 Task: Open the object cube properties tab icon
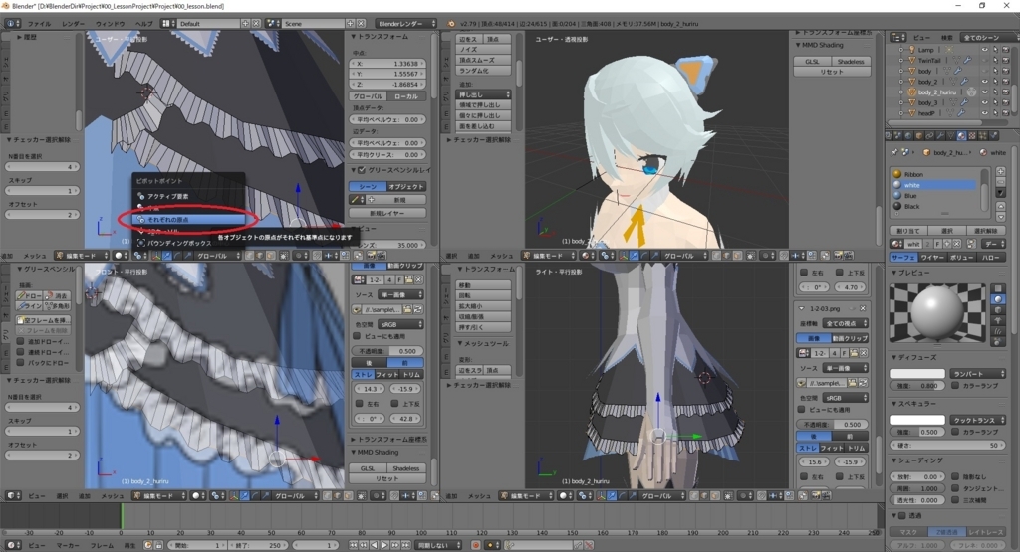[919, 135]
